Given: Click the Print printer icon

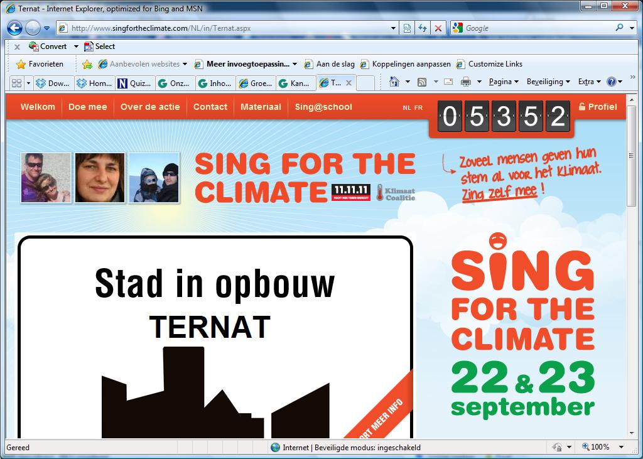Looking at the screenshot, I should pyautogui.click(x=466, y=82).
